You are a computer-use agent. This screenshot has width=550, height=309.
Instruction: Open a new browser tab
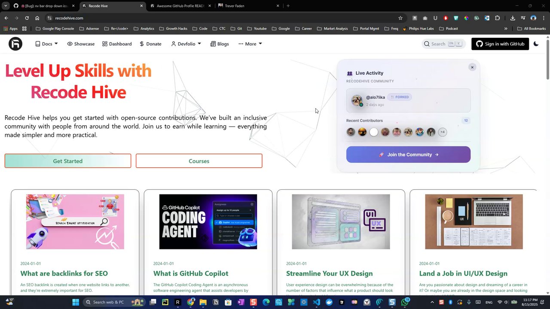[x=288, y=6]
